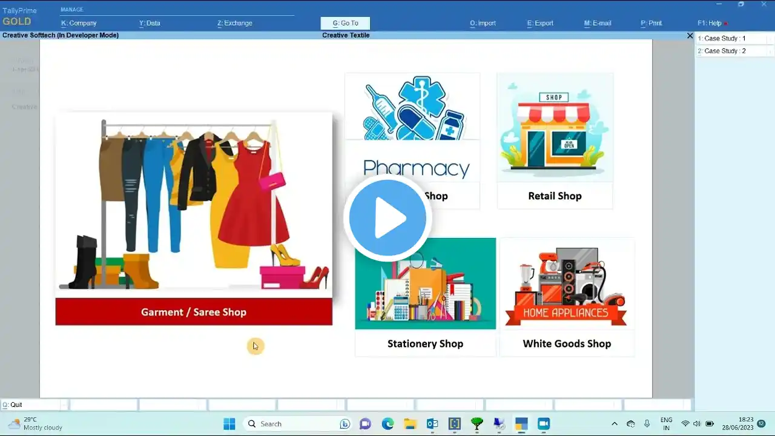Select the Garment / Saree Shop image

[x=194, y=219]
